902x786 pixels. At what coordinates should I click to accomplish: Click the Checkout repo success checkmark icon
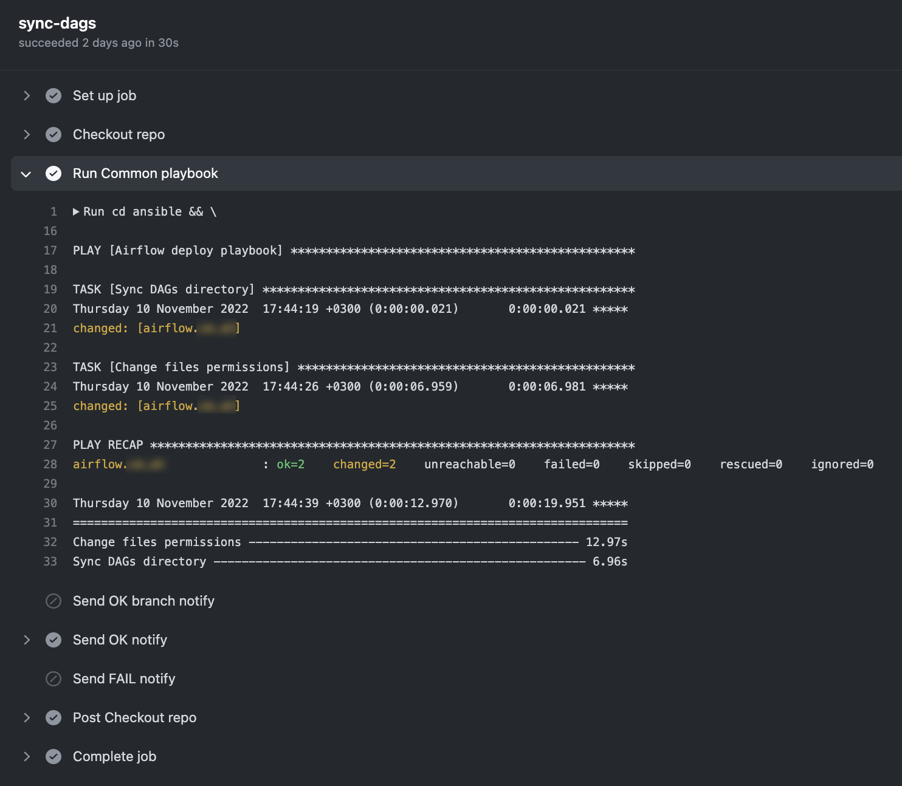53,135
